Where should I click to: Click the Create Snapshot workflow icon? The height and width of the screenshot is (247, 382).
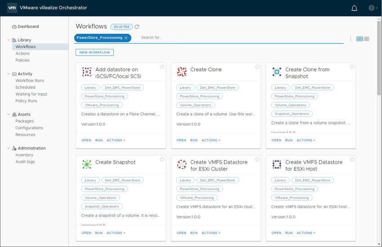coord(87,164)
